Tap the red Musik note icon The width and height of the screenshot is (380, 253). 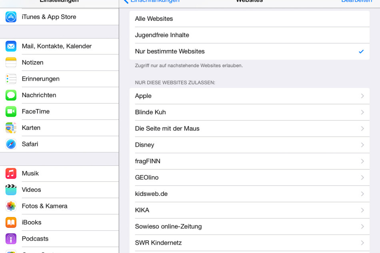[11, 173]
